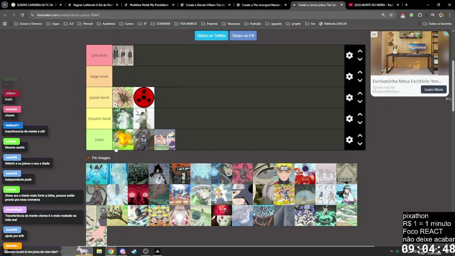Show hidden tray icons chevron
This screenshot has width=455, height=256.
pos(392,251)
